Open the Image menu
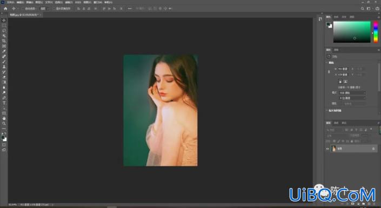This screenshot has height=208, width=381. [30, 2]
